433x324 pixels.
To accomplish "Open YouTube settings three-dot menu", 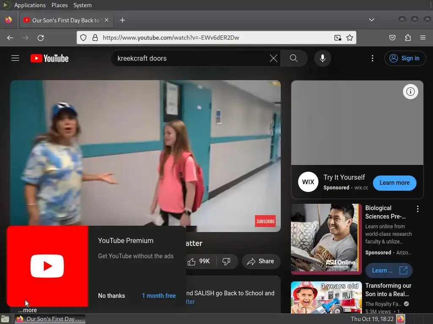I will click(372, 58).
